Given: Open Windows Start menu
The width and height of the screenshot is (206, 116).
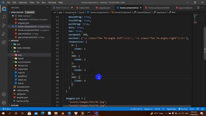Looking at the screenshot, I should click(3, 113).
